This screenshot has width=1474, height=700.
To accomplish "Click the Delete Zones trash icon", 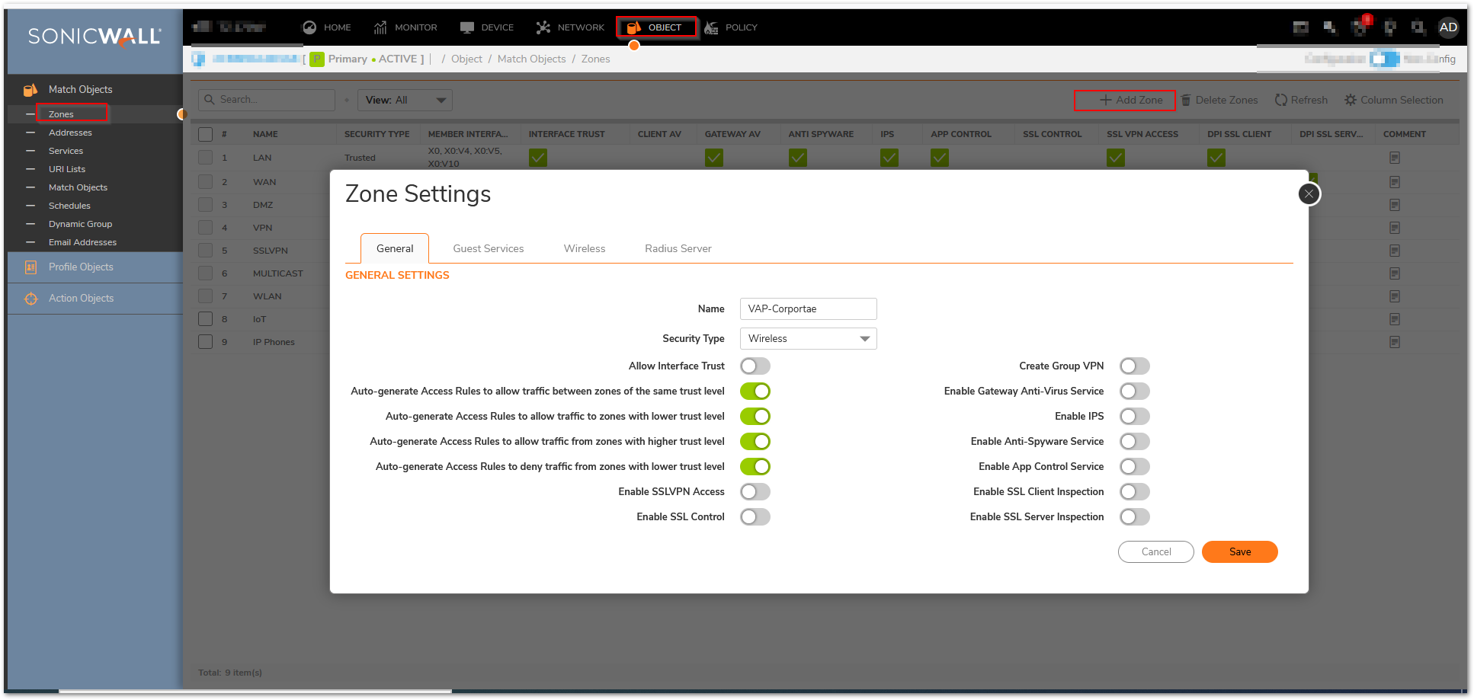I will 1186,101.
